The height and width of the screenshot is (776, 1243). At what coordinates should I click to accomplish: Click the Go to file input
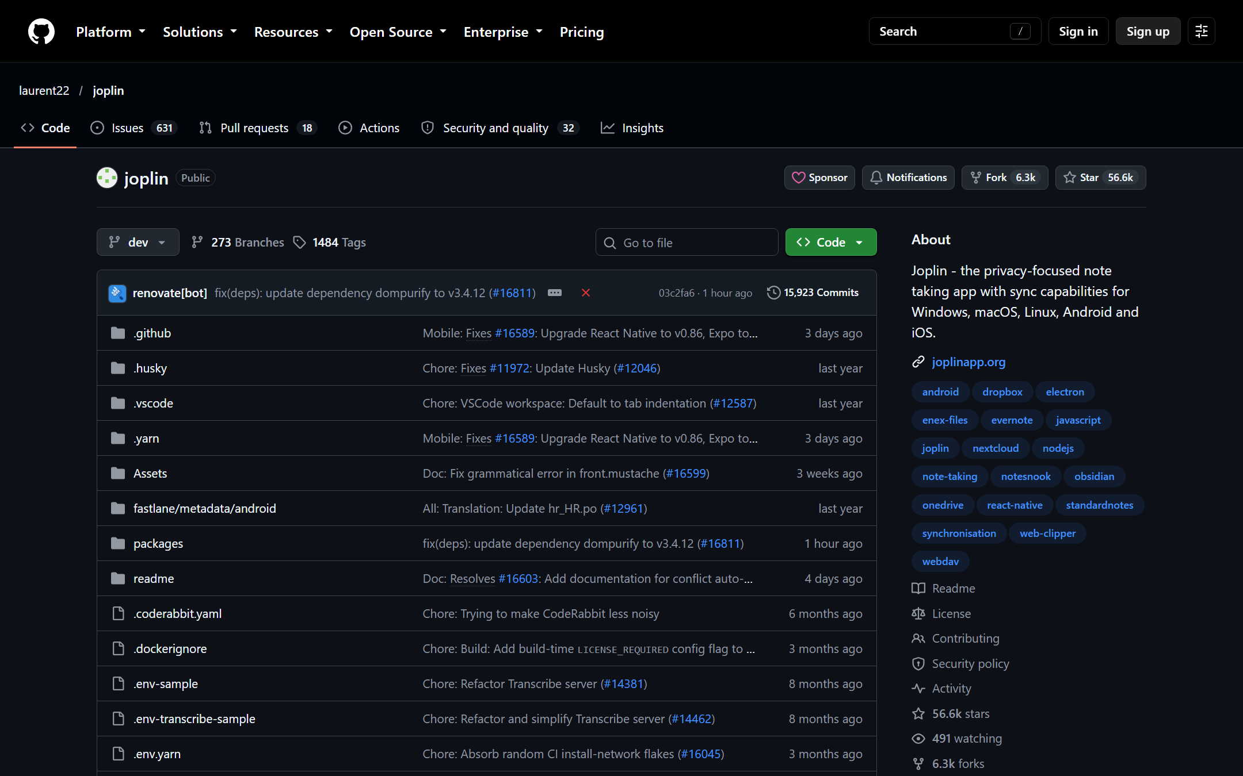[x=687, y=243]
